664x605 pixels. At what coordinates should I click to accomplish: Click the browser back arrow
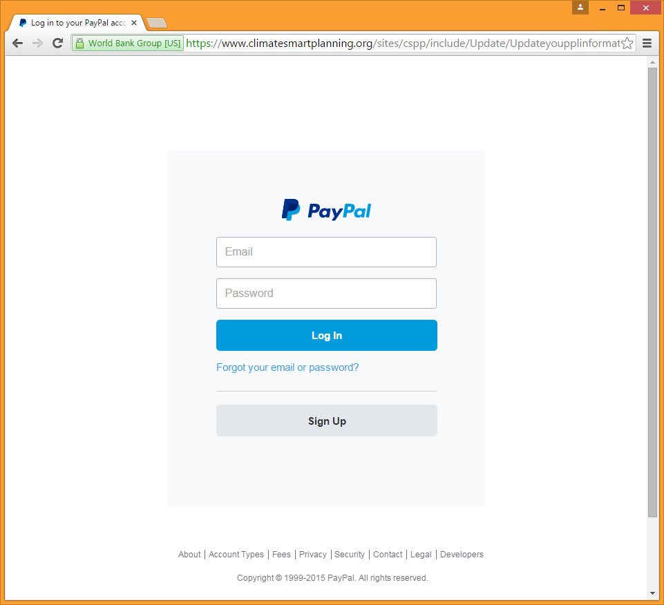click(x=17, y=44)
